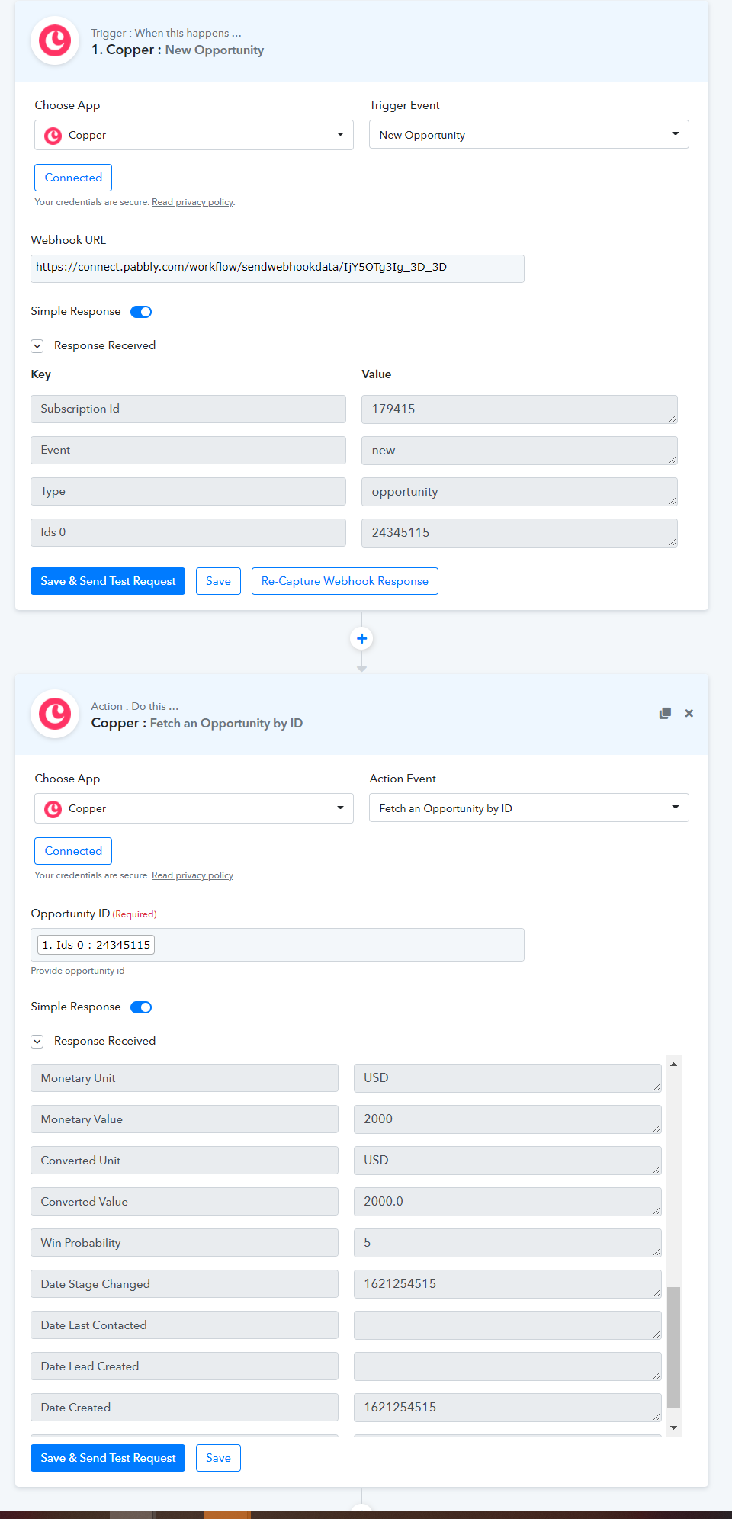
Task: Click the Converted Unit key field
Action: click(185, 1161)
